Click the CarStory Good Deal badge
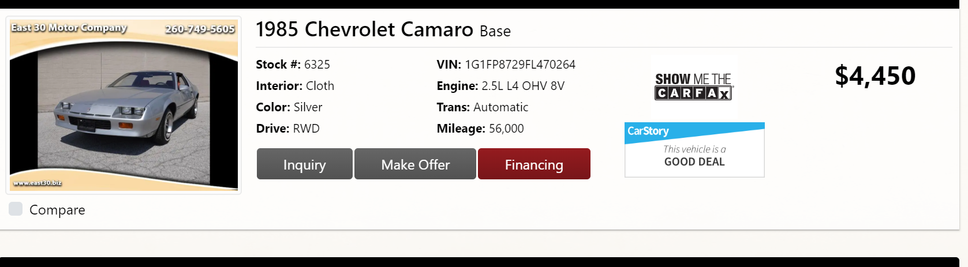 coord(694,150)
